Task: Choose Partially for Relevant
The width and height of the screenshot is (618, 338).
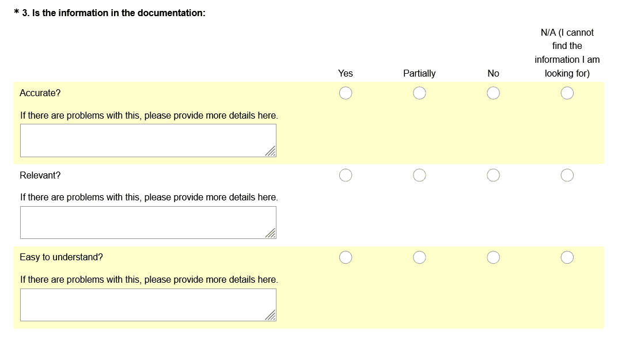Action: point(419,175)
